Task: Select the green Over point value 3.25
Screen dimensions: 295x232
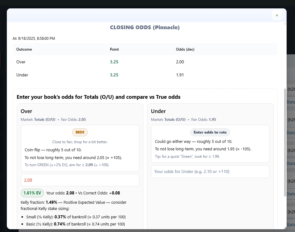Action: [114, 62]
